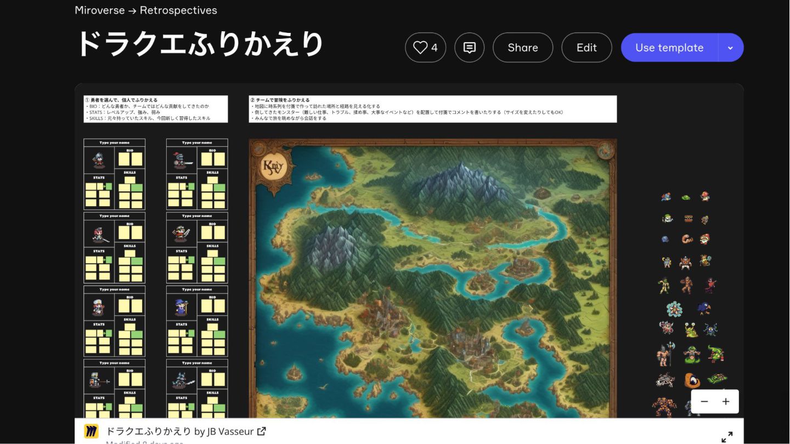The image size is (790, 444).
Task: Select the brown mummy monster sprite
Action: [x=686, y=286]
